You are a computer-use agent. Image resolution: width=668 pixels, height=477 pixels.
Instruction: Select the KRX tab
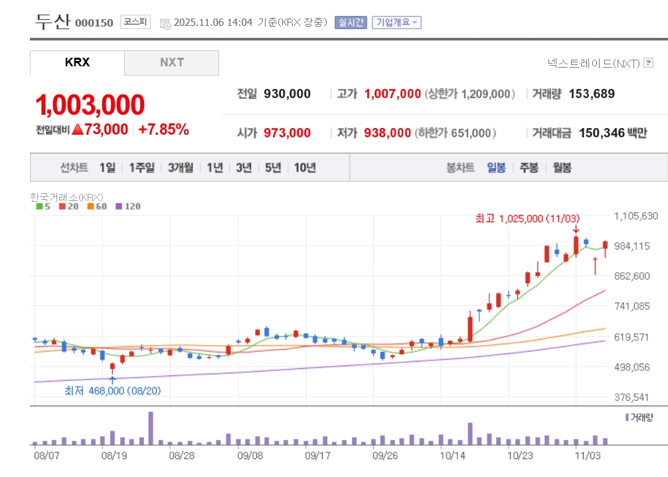[x=77, y=63]
